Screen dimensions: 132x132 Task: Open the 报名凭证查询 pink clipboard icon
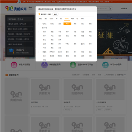[14, 65]
